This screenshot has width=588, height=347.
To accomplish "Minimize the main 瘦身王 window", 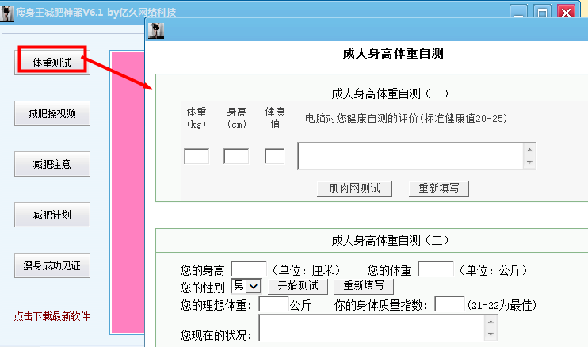I will click(x=518, y=12).
